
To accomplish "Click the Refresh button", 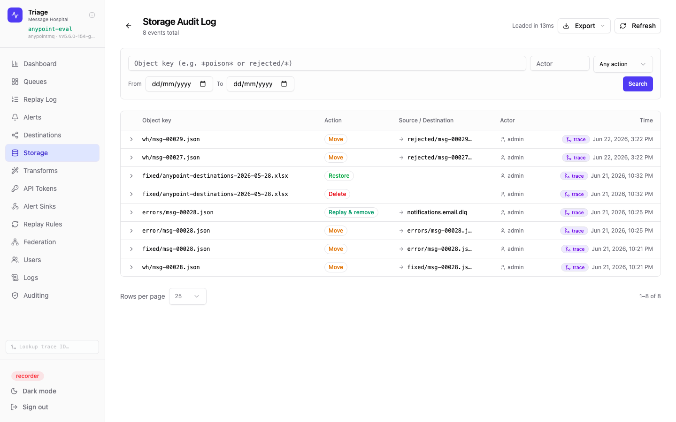I will point(638,26).
